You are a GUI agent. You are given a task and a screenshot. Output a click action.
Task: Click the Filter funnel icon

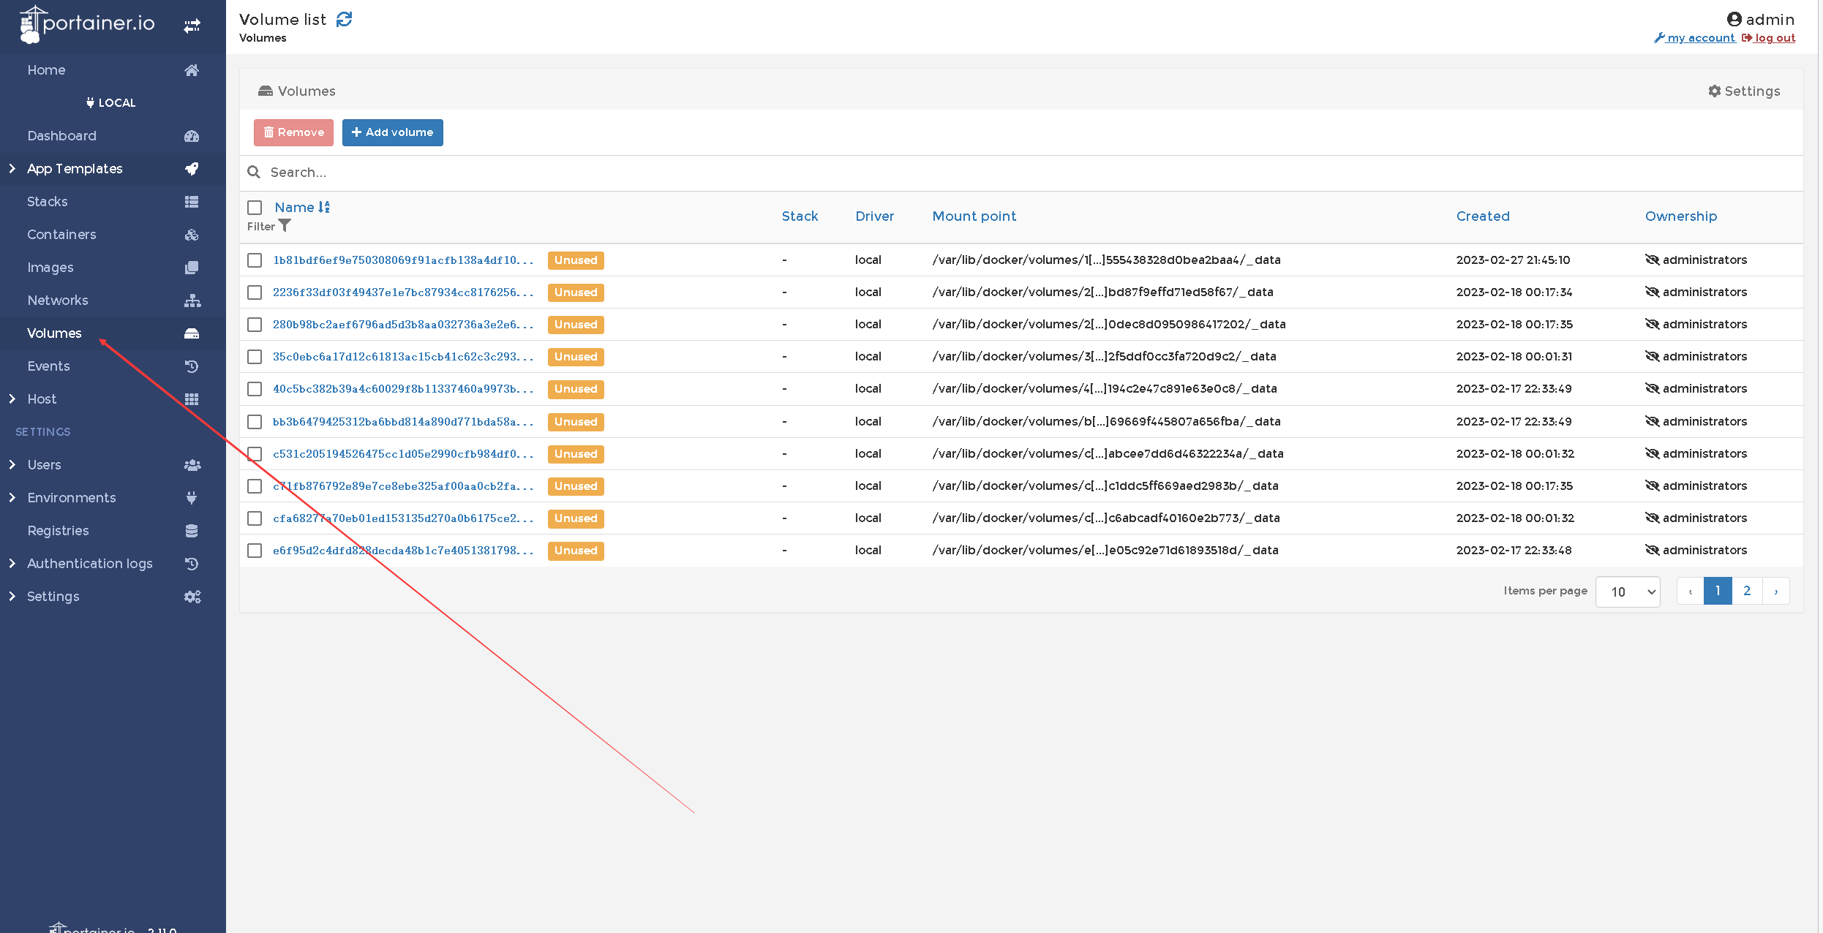(x=285, y=226)
